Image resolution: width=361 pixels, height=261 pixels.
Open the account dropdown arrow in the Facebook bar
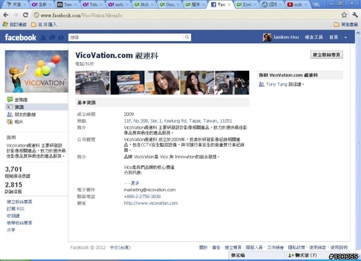(x=346, y=38)
